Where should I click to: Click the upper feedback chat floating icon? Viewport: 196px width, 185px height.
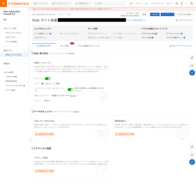point(192,66)
